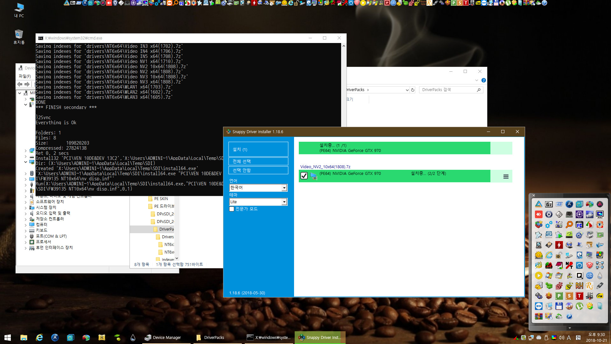611x344 pixels.
Task: Launch AnyDesk icon in the floating launcher palette
Action: [x=539, y=214]
